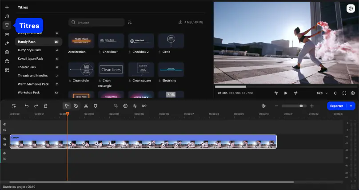Open preview settings gear icon
The image size is (359, 190).
tap(353, 93)
